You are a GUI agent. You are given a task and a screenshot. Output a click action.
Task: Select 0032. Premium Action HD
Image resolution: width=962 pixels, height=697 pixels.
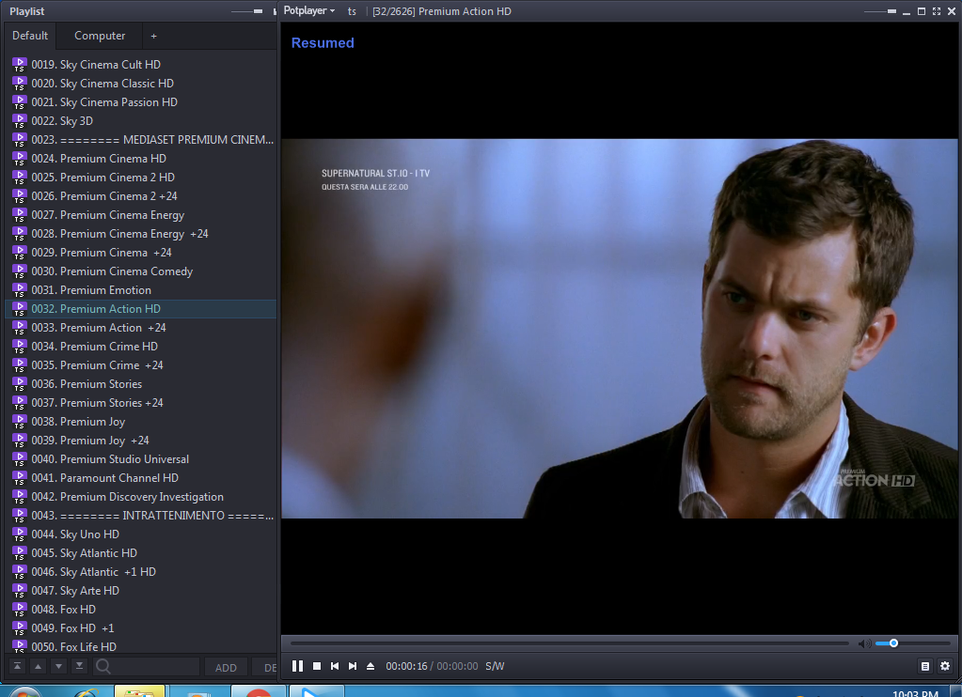point(140,309)
